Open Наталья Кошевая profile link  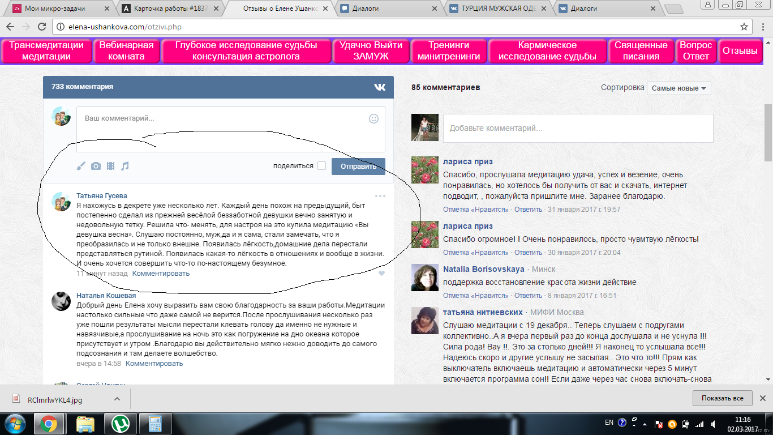click(x=106, y=295)
